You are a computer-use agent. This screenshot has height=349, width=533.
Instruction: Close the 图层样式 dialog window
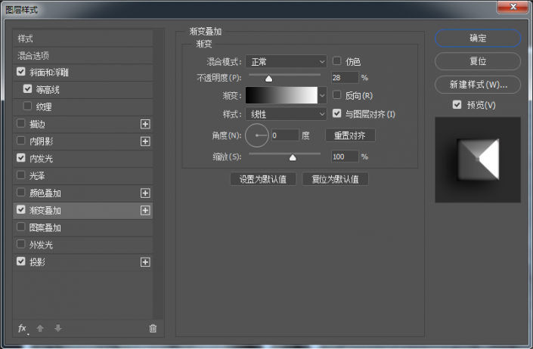click(x=513, y=7)
